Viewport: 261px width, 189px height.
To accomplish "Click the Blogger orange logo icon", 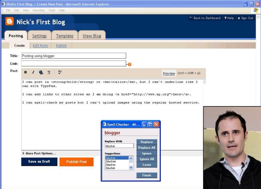I will click(9, 21).
